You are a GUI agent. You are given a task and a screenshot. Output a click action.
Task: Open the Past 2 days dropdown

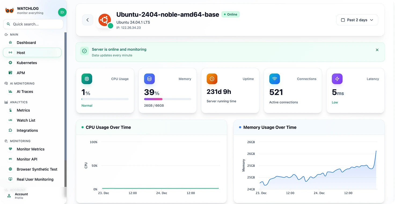point(357,20)
